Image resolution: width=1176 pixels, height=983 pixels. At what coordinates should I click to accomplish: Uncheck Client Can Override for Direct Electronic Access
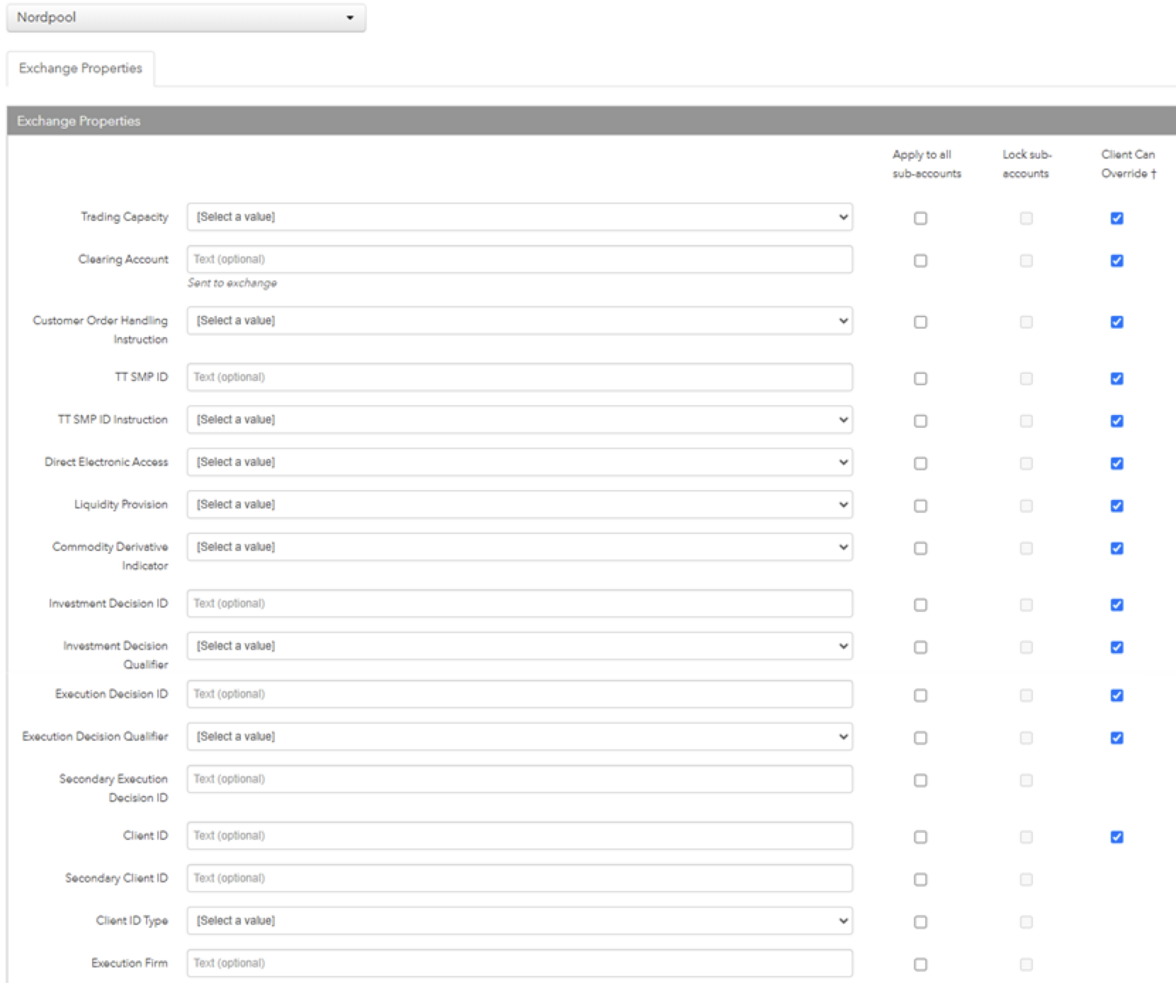click(x=1117, y=463)
